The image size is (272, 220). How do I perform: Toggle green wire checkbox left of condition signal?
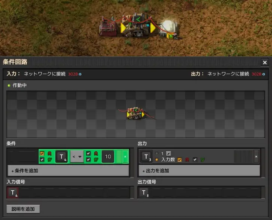[42, 160]
